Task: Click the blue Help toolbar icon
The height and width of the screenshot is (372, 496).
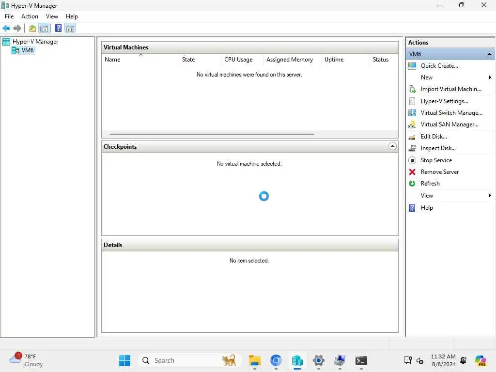Action: (58, 29)
